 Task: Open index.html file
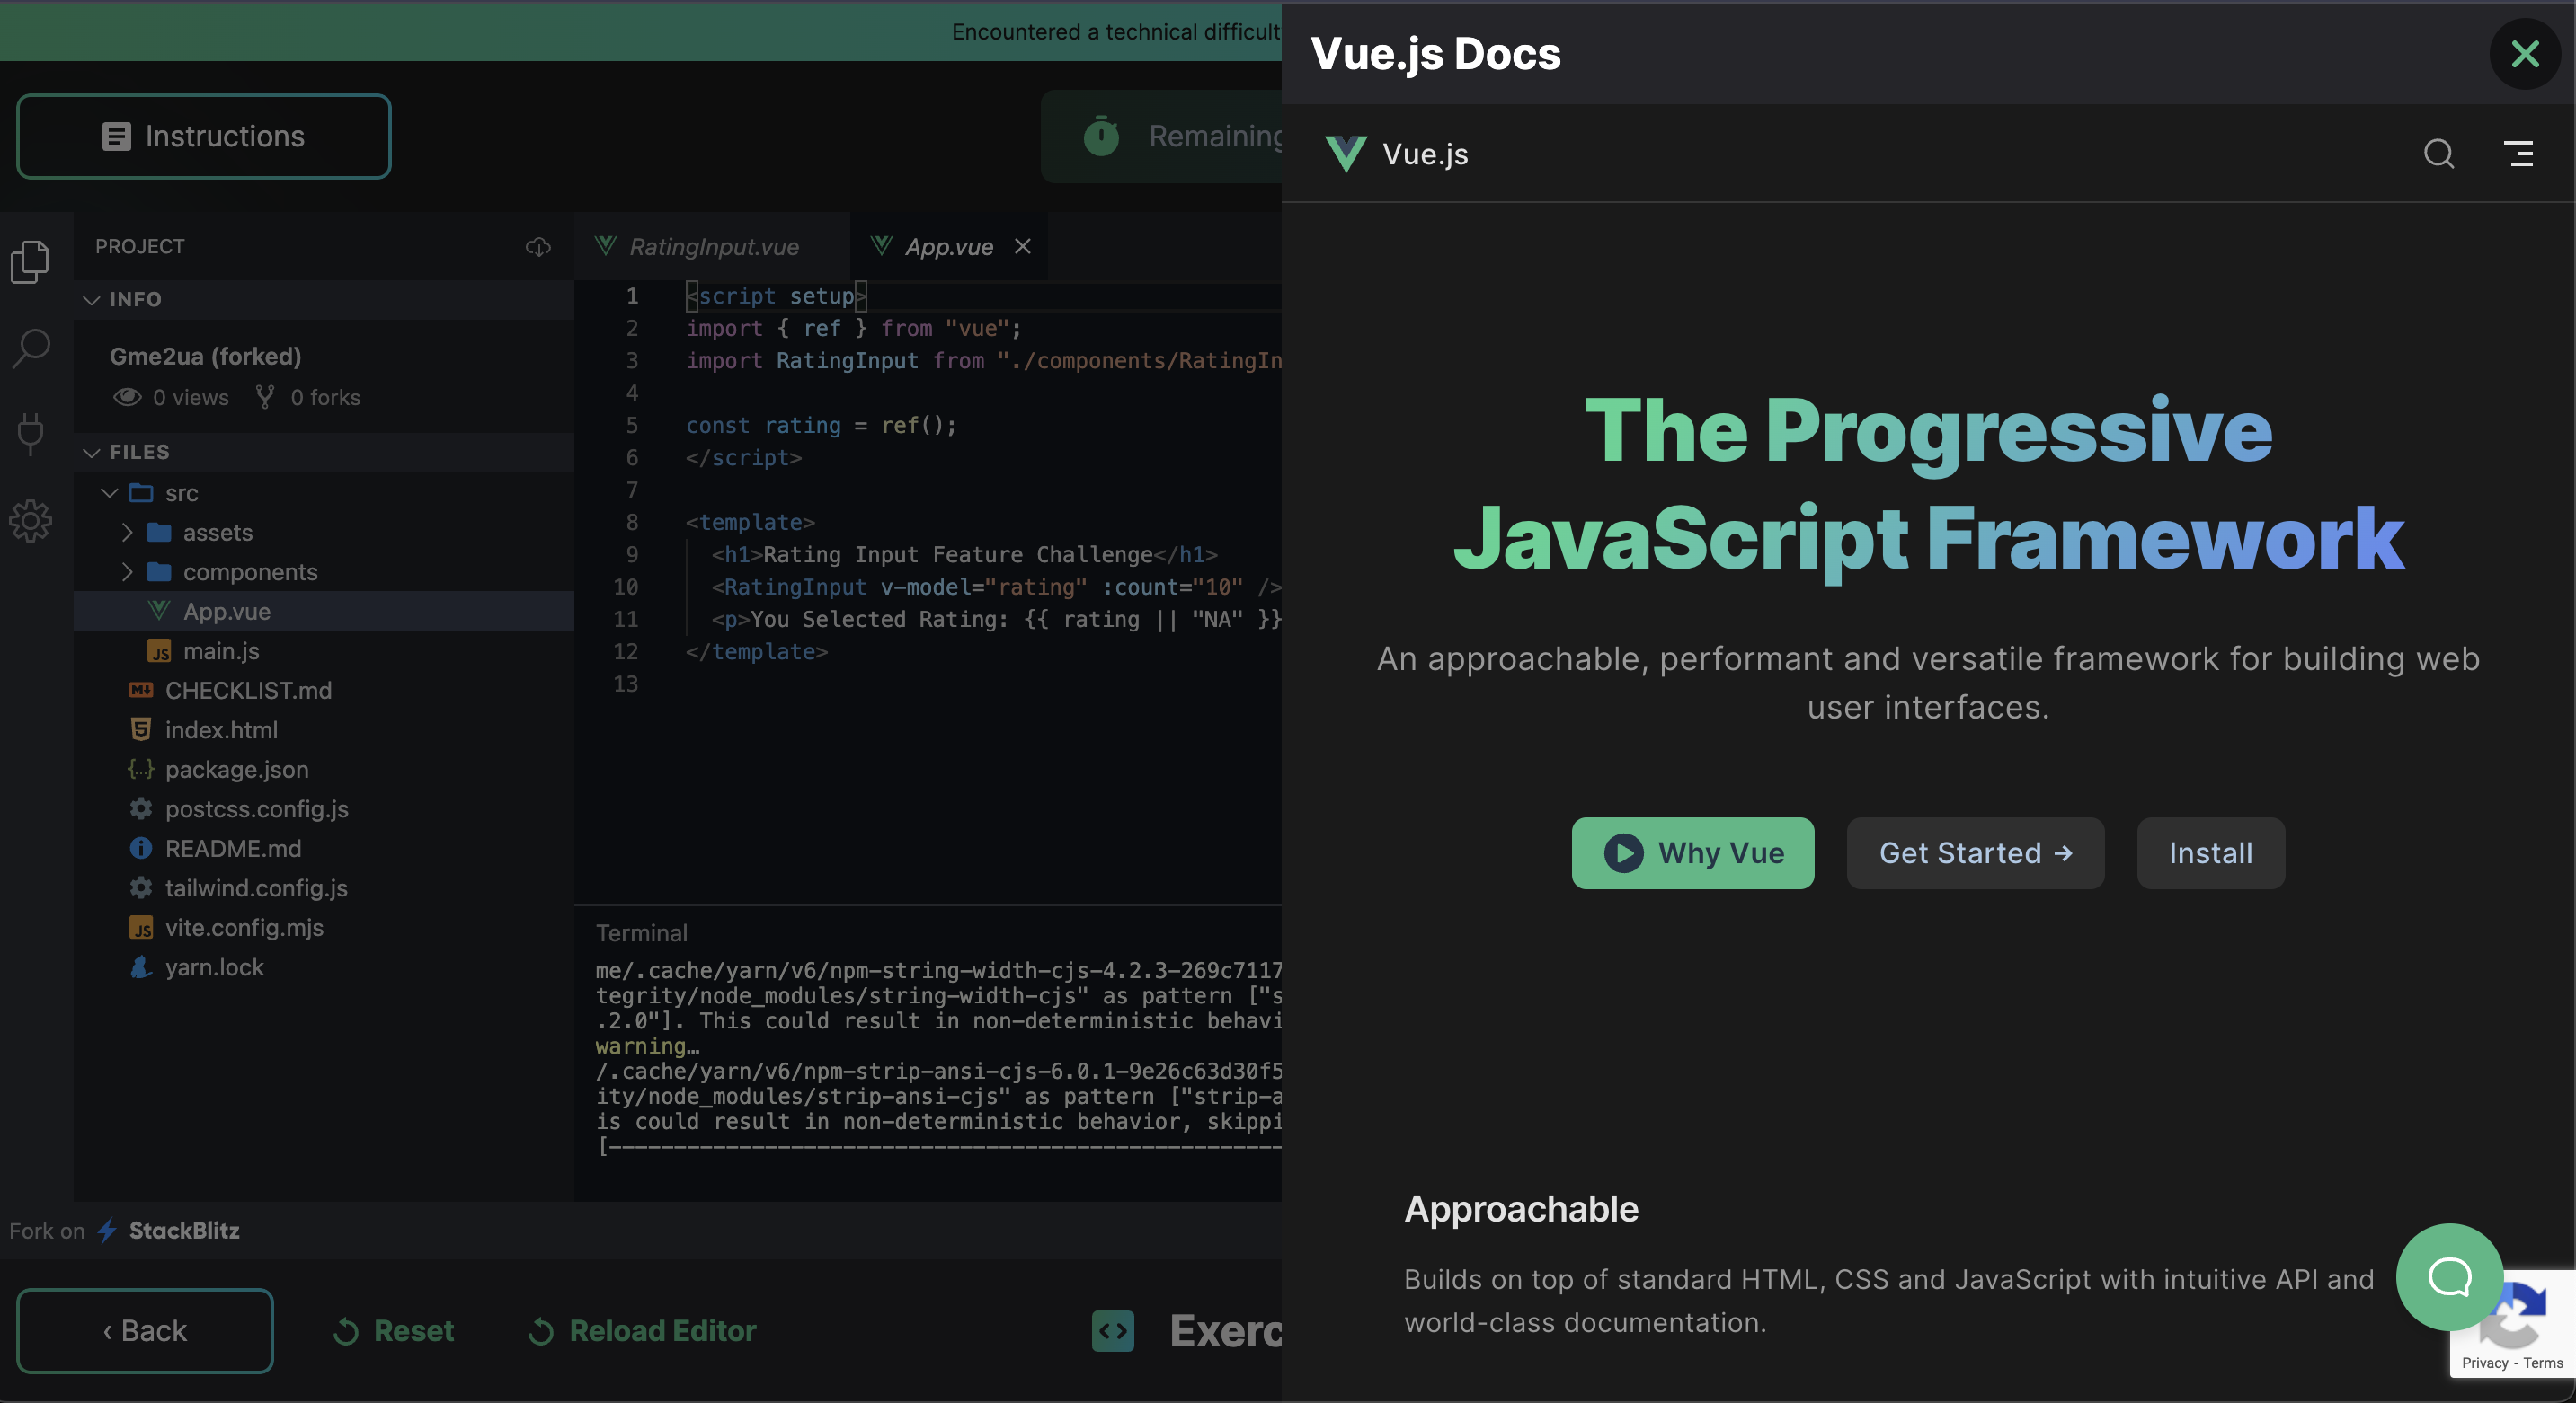point(324,729)
